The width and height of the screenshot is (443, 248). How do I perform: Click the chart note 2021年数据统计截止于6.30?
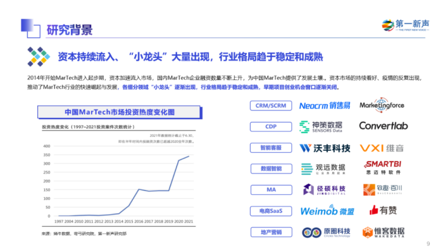pyautogui.click(x=172, y=136)
